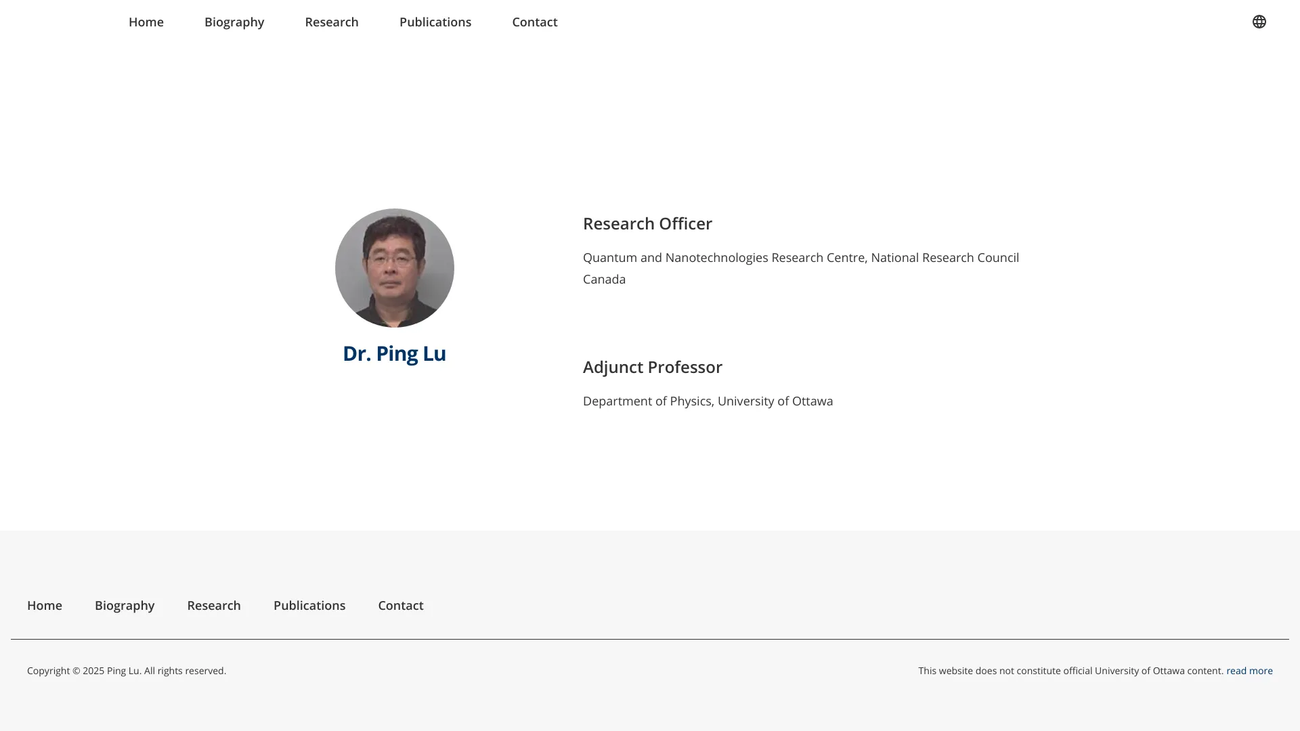
Task: Go to Research in top navigation
Action: (x=332, y=22)
